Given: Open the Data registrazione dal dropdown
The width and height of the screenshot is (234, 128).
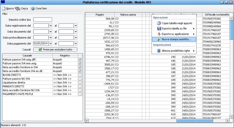Looking at the screenshot, I should (50, 25).
